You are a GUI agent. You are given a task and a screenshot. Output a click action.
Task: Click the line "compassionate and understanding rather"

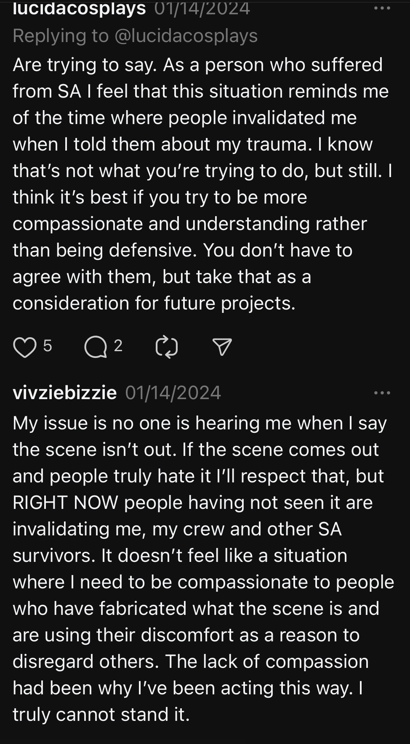189,224
